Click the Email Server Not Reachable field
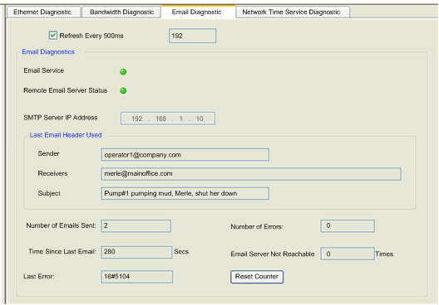This screenshot has width=439, height=305. (x=348, y=254)
